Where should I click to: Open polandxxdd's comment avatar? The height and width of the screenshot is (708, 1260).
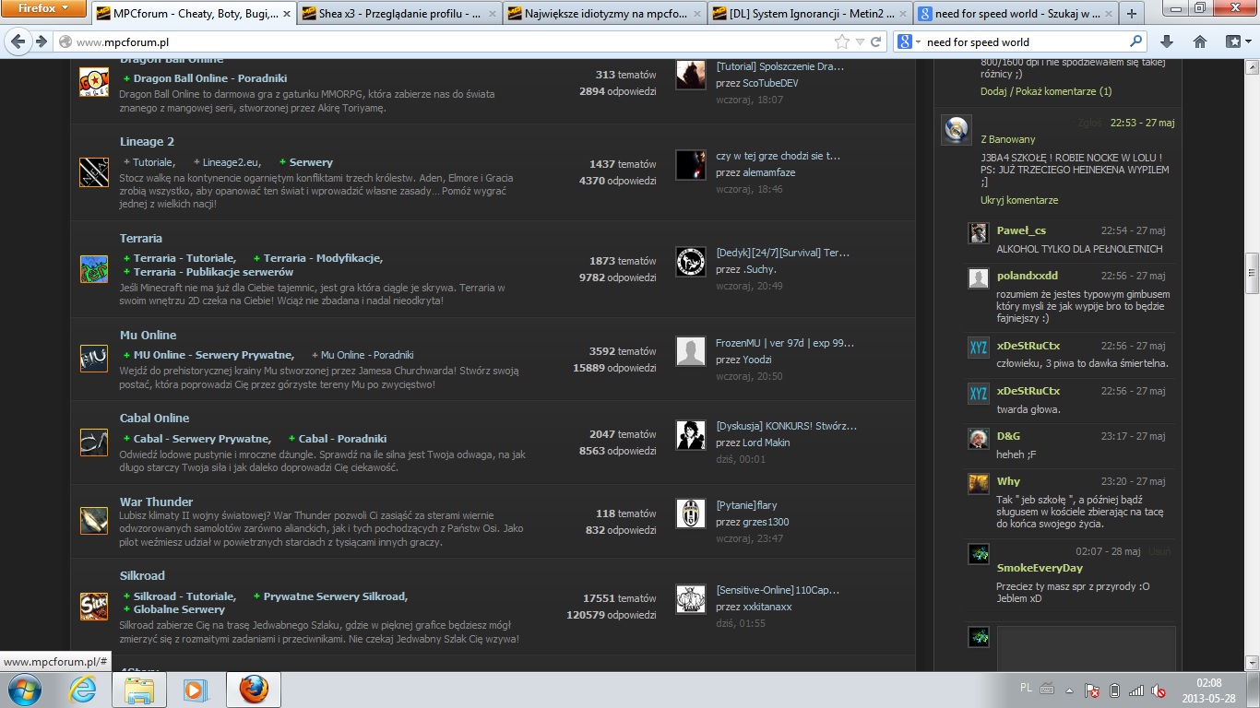pos(979,278)
